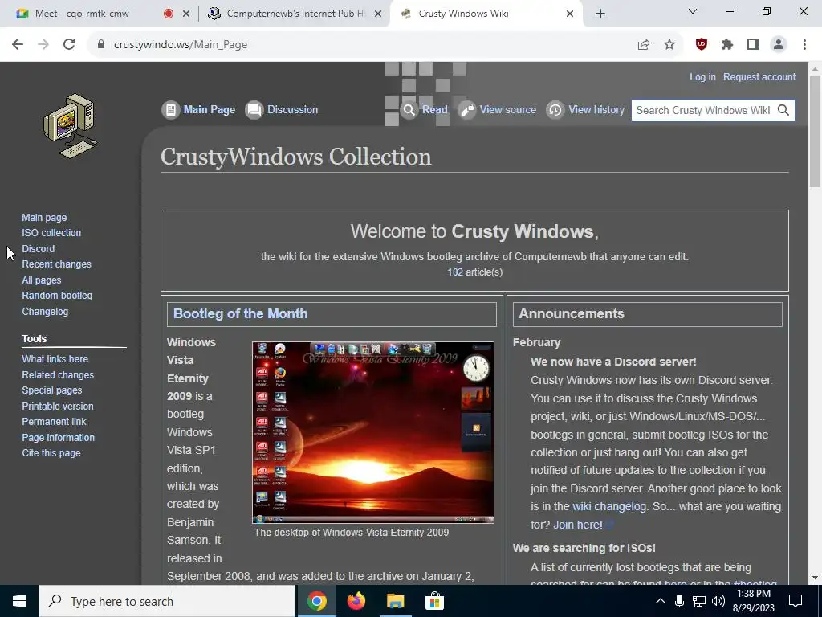The image size is (822, 617).
Task: Click the Windows taskbar search box
Action: click(167, 601)
